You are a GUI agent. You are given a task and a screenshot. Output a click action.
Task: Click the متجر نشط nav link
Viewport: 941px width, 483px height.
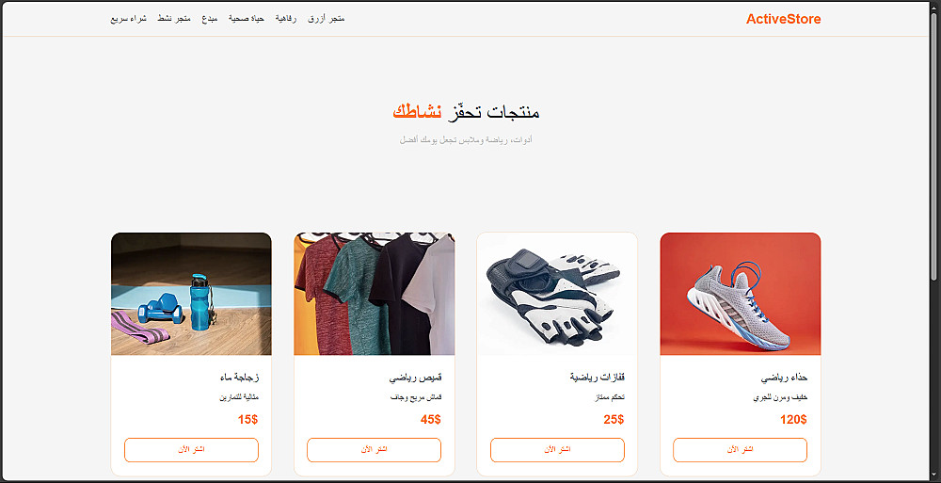174,19
